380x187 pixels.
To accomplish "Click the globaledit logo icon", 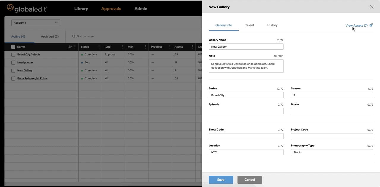I will tap(10, 8).
